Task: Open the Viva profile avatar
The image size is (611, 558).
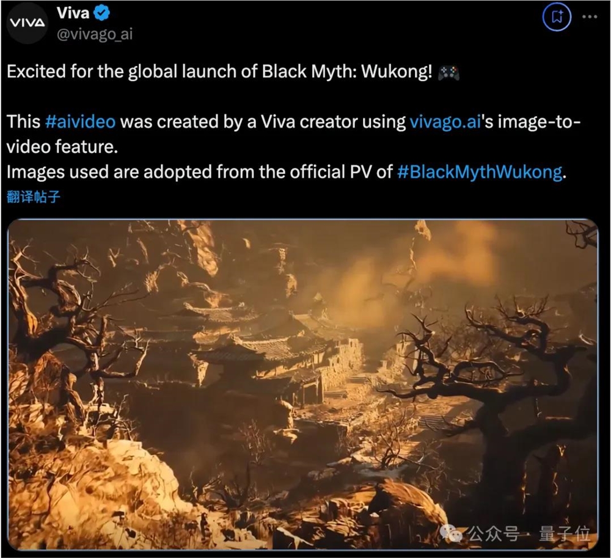Action: point(26,23)
